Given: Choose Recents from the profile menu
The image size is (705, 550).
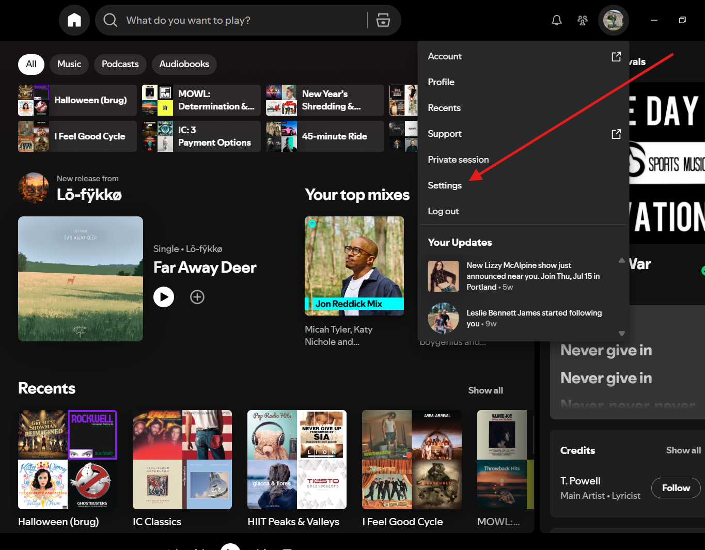Looking at the screenshot, I should pos(523,108).
